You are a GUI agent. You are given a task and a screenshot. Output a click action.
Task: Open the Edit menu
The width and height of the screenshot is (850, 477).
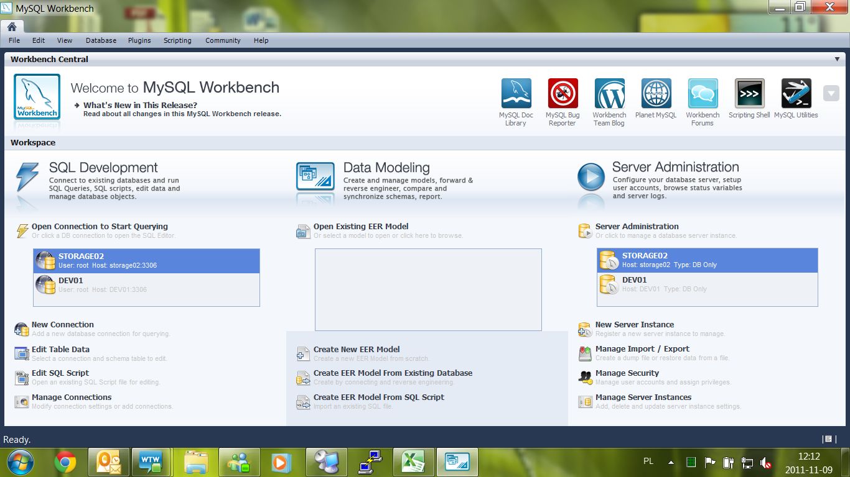[x=39, y=40]
